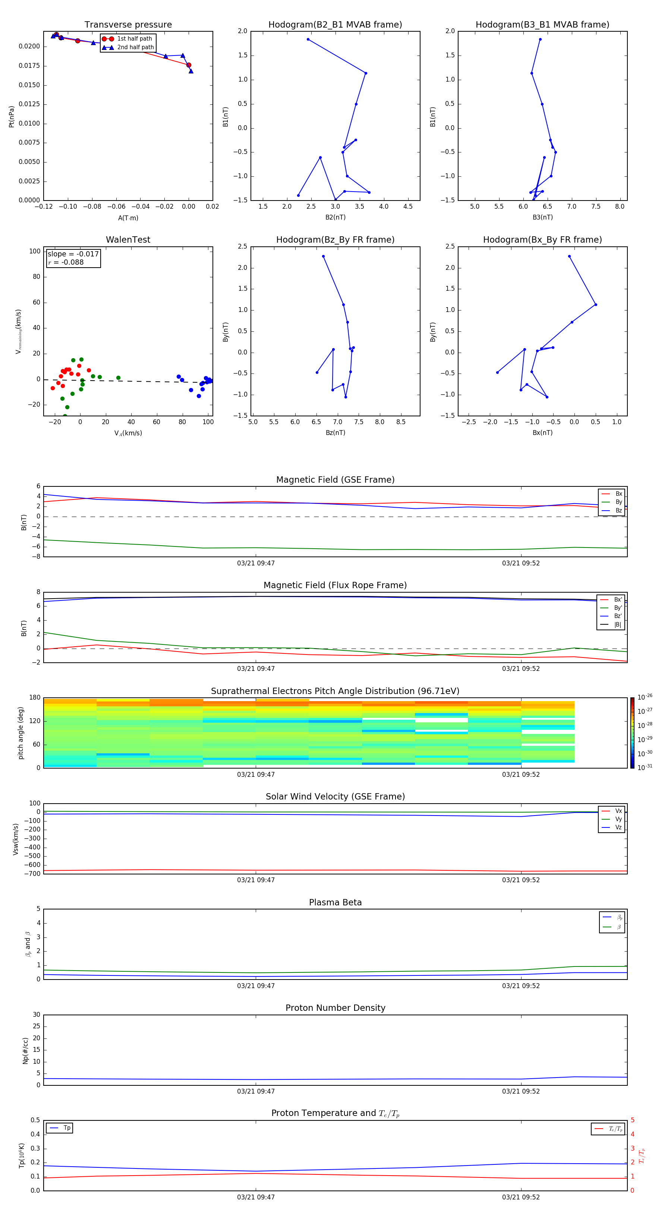The height and width of the screenshot is (1230, 671).
Task: Select the Bx' legend entry in Flux Rope plot
Action: 611,600
